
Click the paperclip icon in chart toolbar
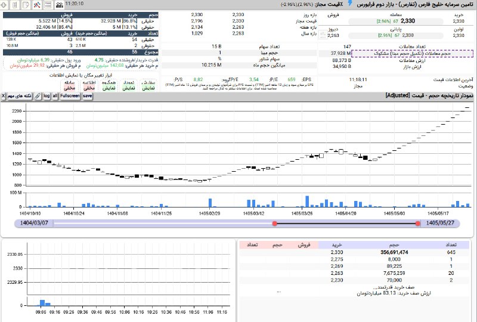pyautogui.click(x=38, y=96)
